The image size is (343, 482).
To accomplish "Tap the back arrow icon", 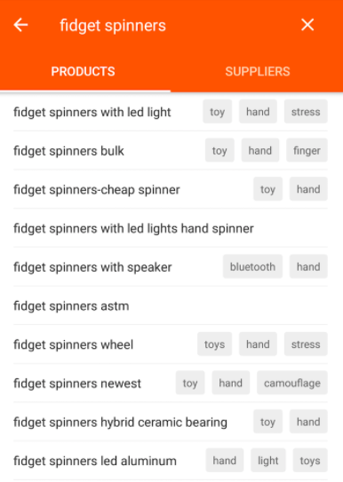I will pos(20,25).
